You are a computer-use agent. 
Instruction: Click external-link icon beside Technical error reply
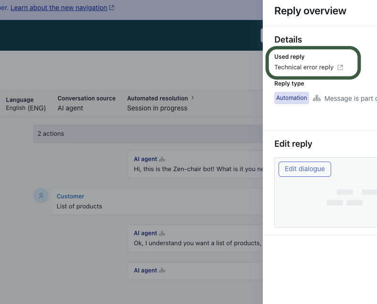coord(340,67)
